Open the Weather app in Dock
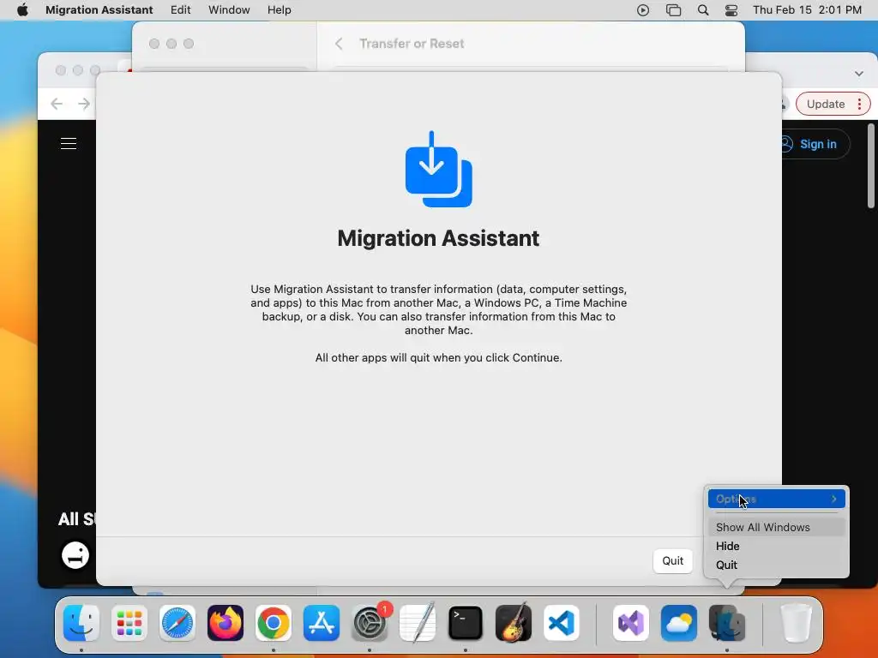 coord(679,623)
